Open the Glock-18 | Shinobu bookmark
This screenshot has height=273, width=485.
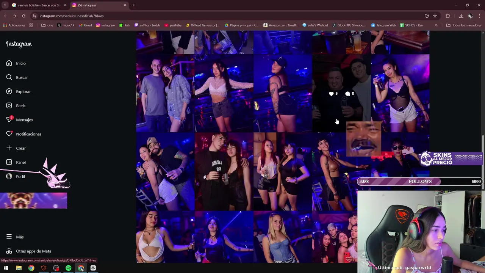click(349, 25)
